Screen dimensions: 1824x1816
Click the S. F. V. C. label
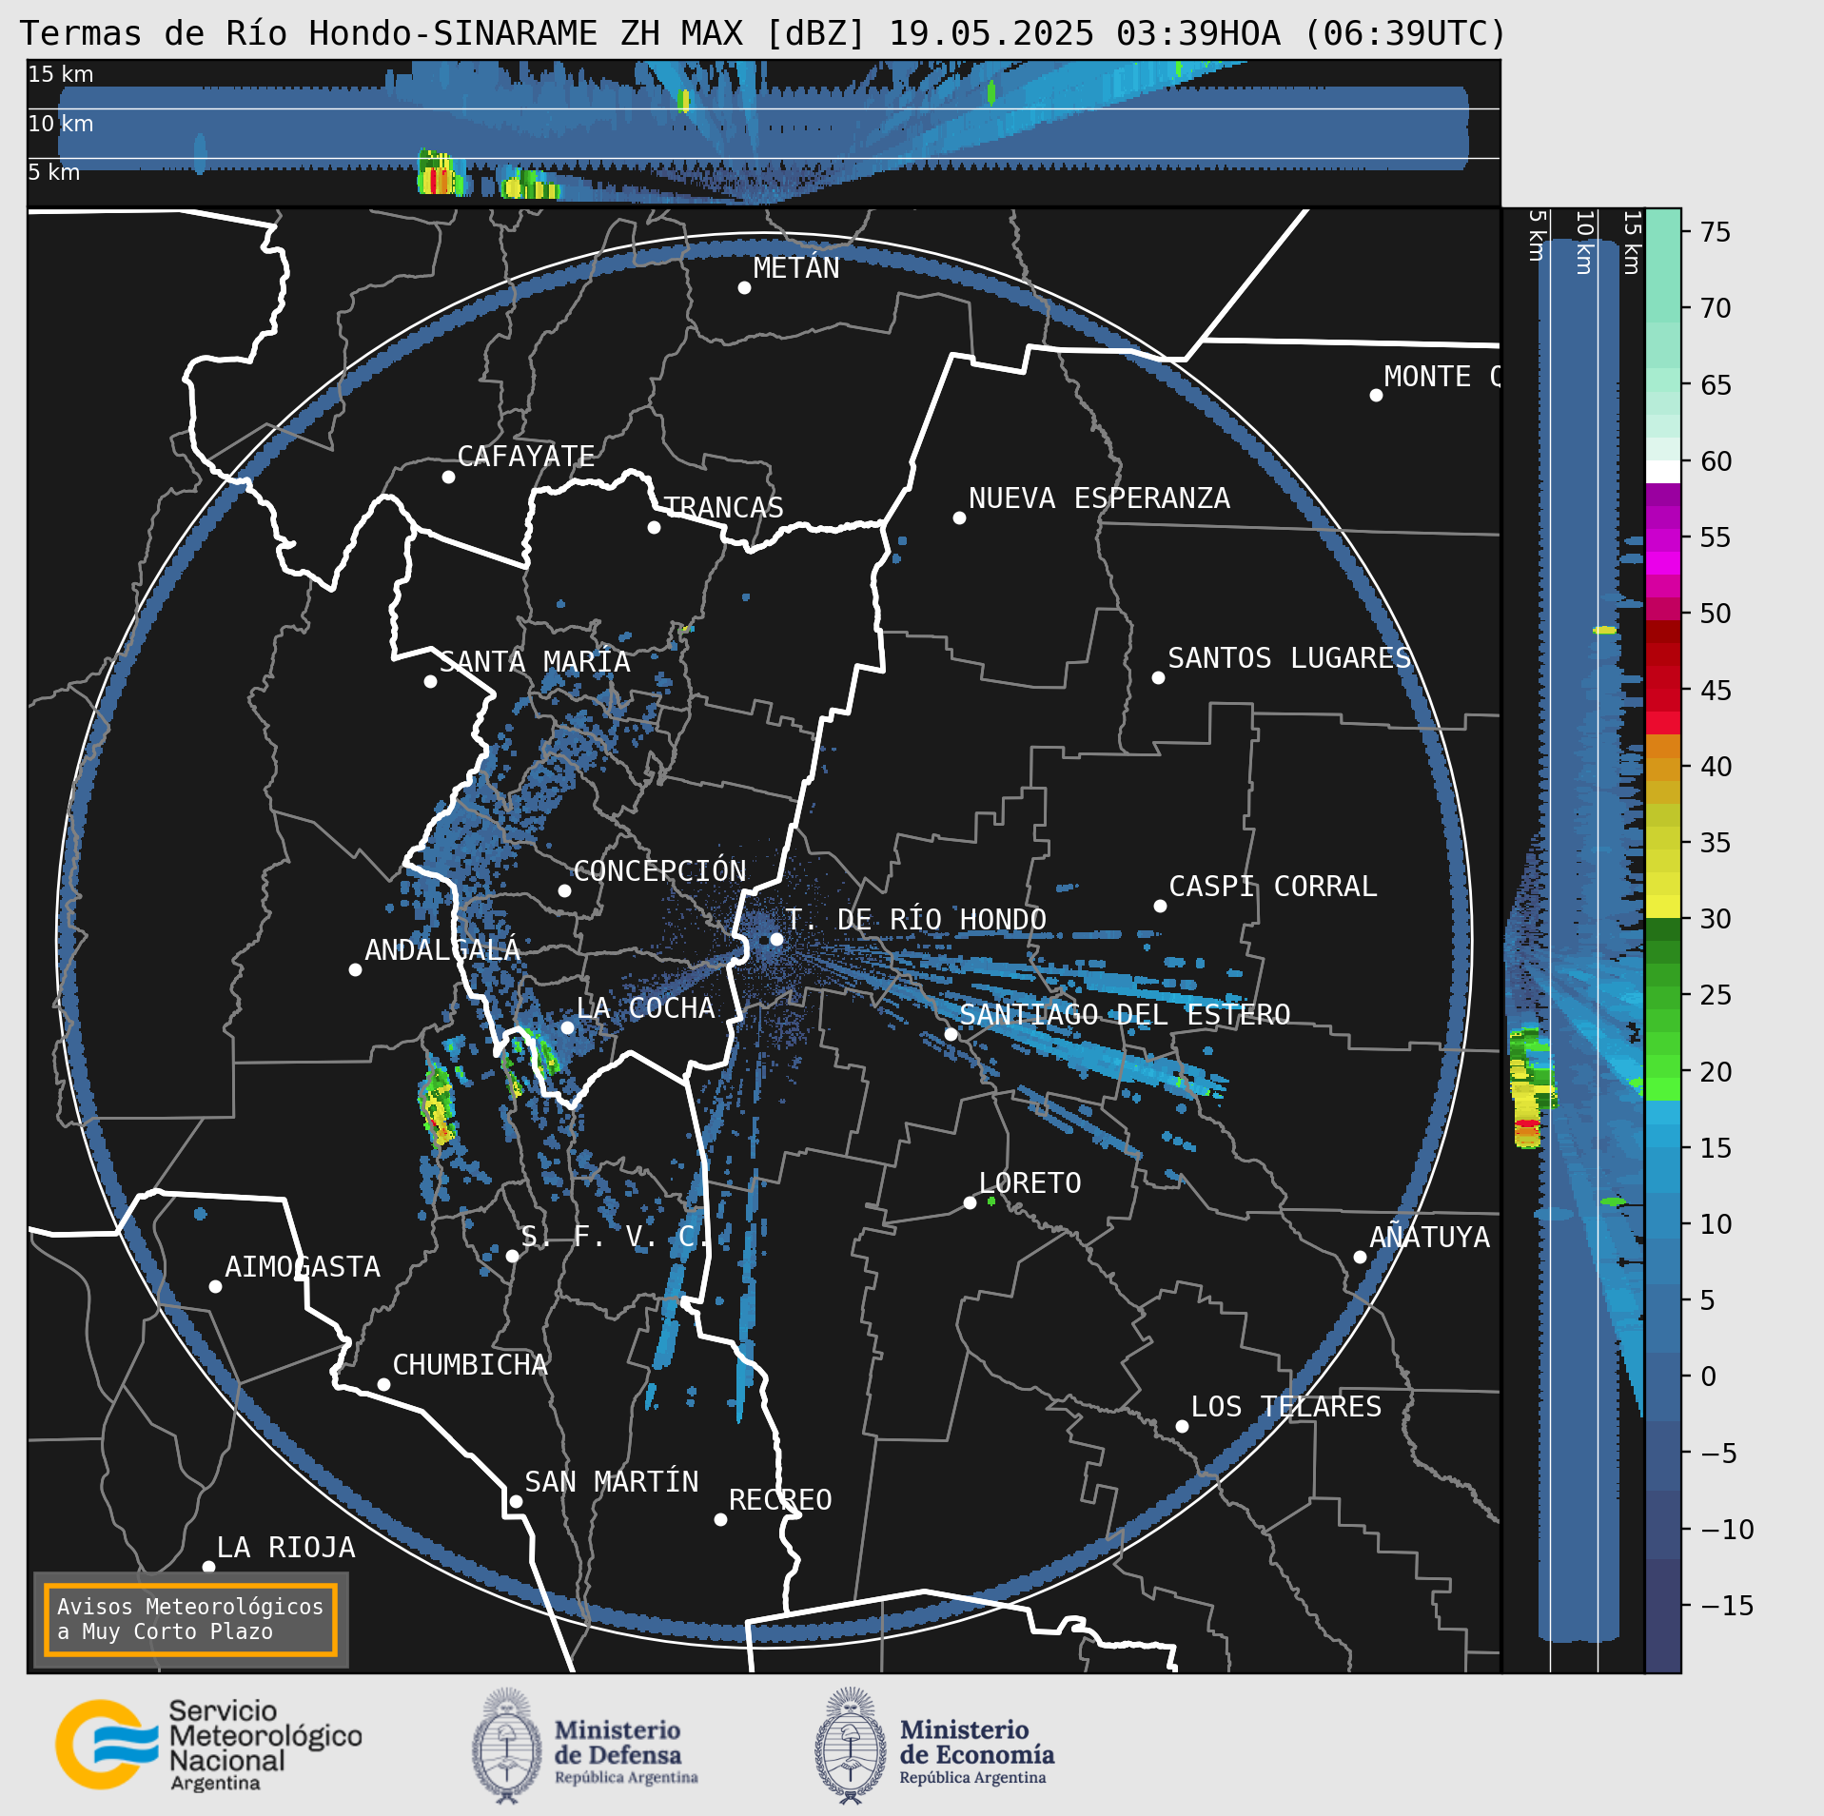pyautogui.click(x=615, y=1237)
